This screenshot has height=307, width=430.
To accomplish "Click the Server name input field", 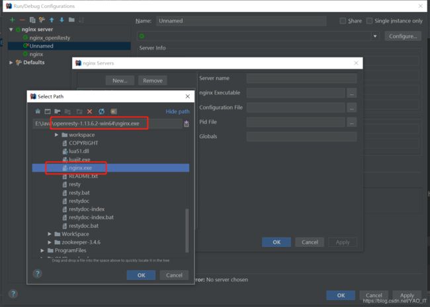I will (302, 79).
